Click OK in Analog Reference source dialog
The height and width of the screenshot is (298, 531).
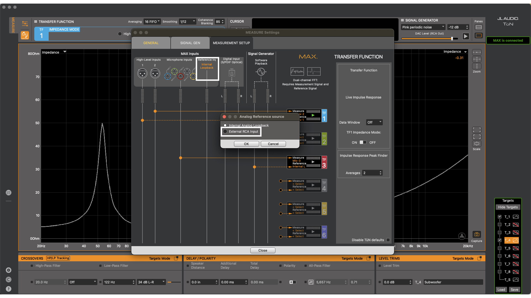(246, 144)
